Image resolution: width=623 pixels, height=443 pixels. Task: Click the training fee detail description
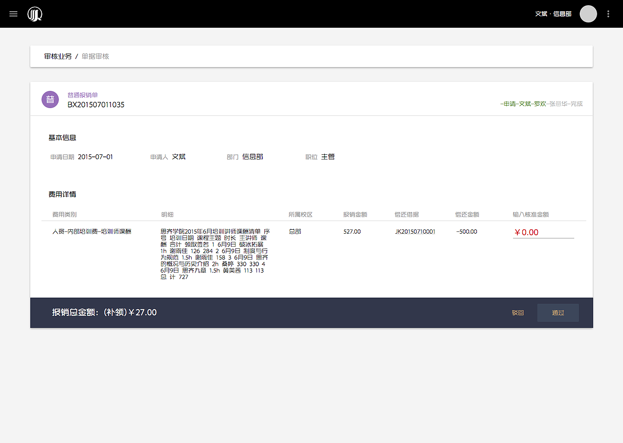[x=215, y=254]
